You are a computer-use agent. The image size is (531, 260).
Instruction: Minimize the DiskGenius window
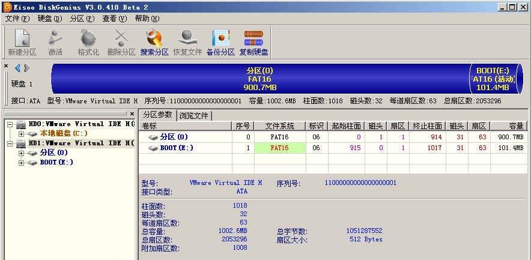click(503, 7)
